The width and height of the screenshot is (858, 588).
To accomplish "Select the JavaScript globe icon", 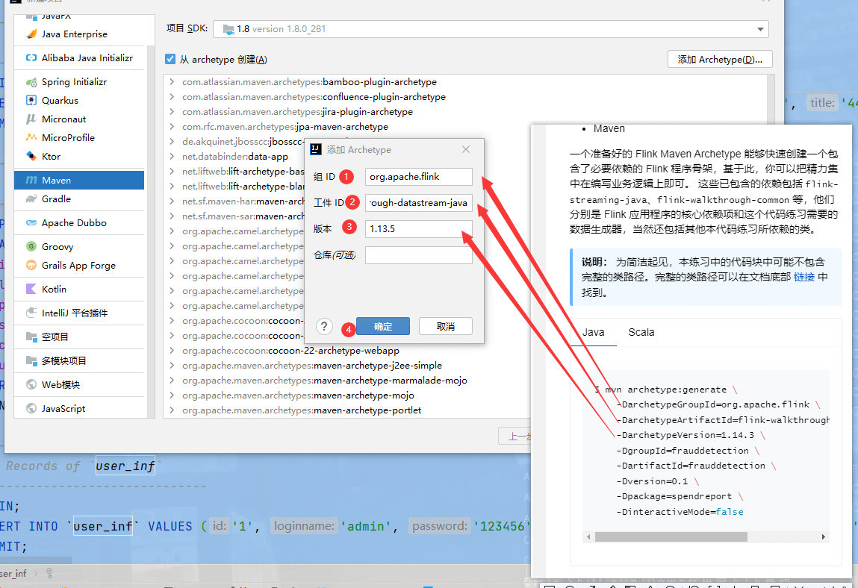I will pyautogui.click(x=31, y=409).
